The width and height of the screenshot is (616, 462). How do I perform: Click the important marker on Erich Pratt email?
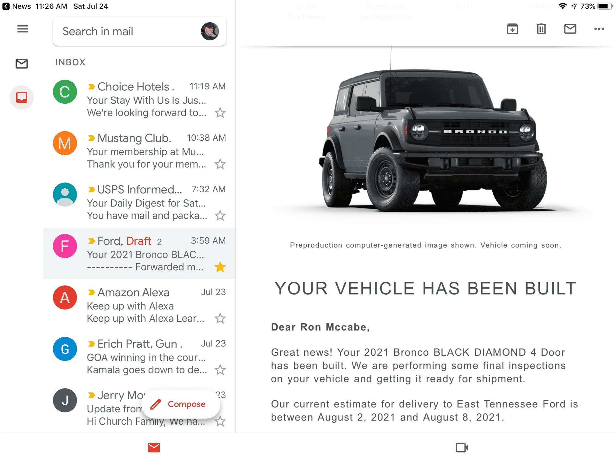[91, 344]
